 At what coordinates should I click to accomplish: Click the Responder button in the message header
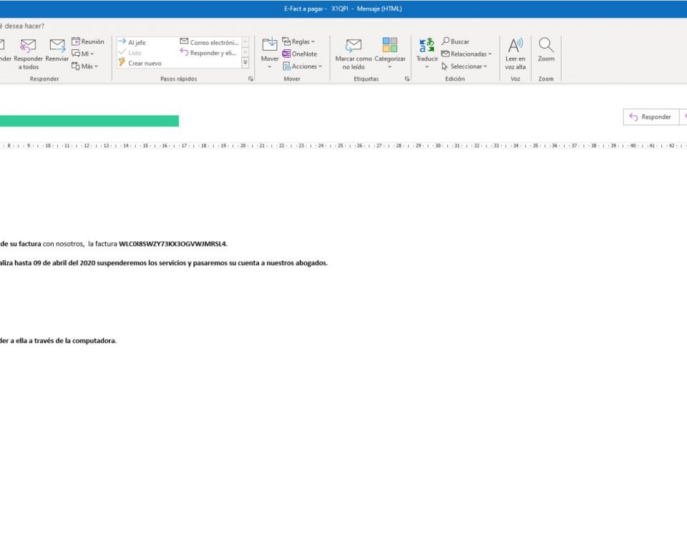pyautogui.click(x=651, y=116)
